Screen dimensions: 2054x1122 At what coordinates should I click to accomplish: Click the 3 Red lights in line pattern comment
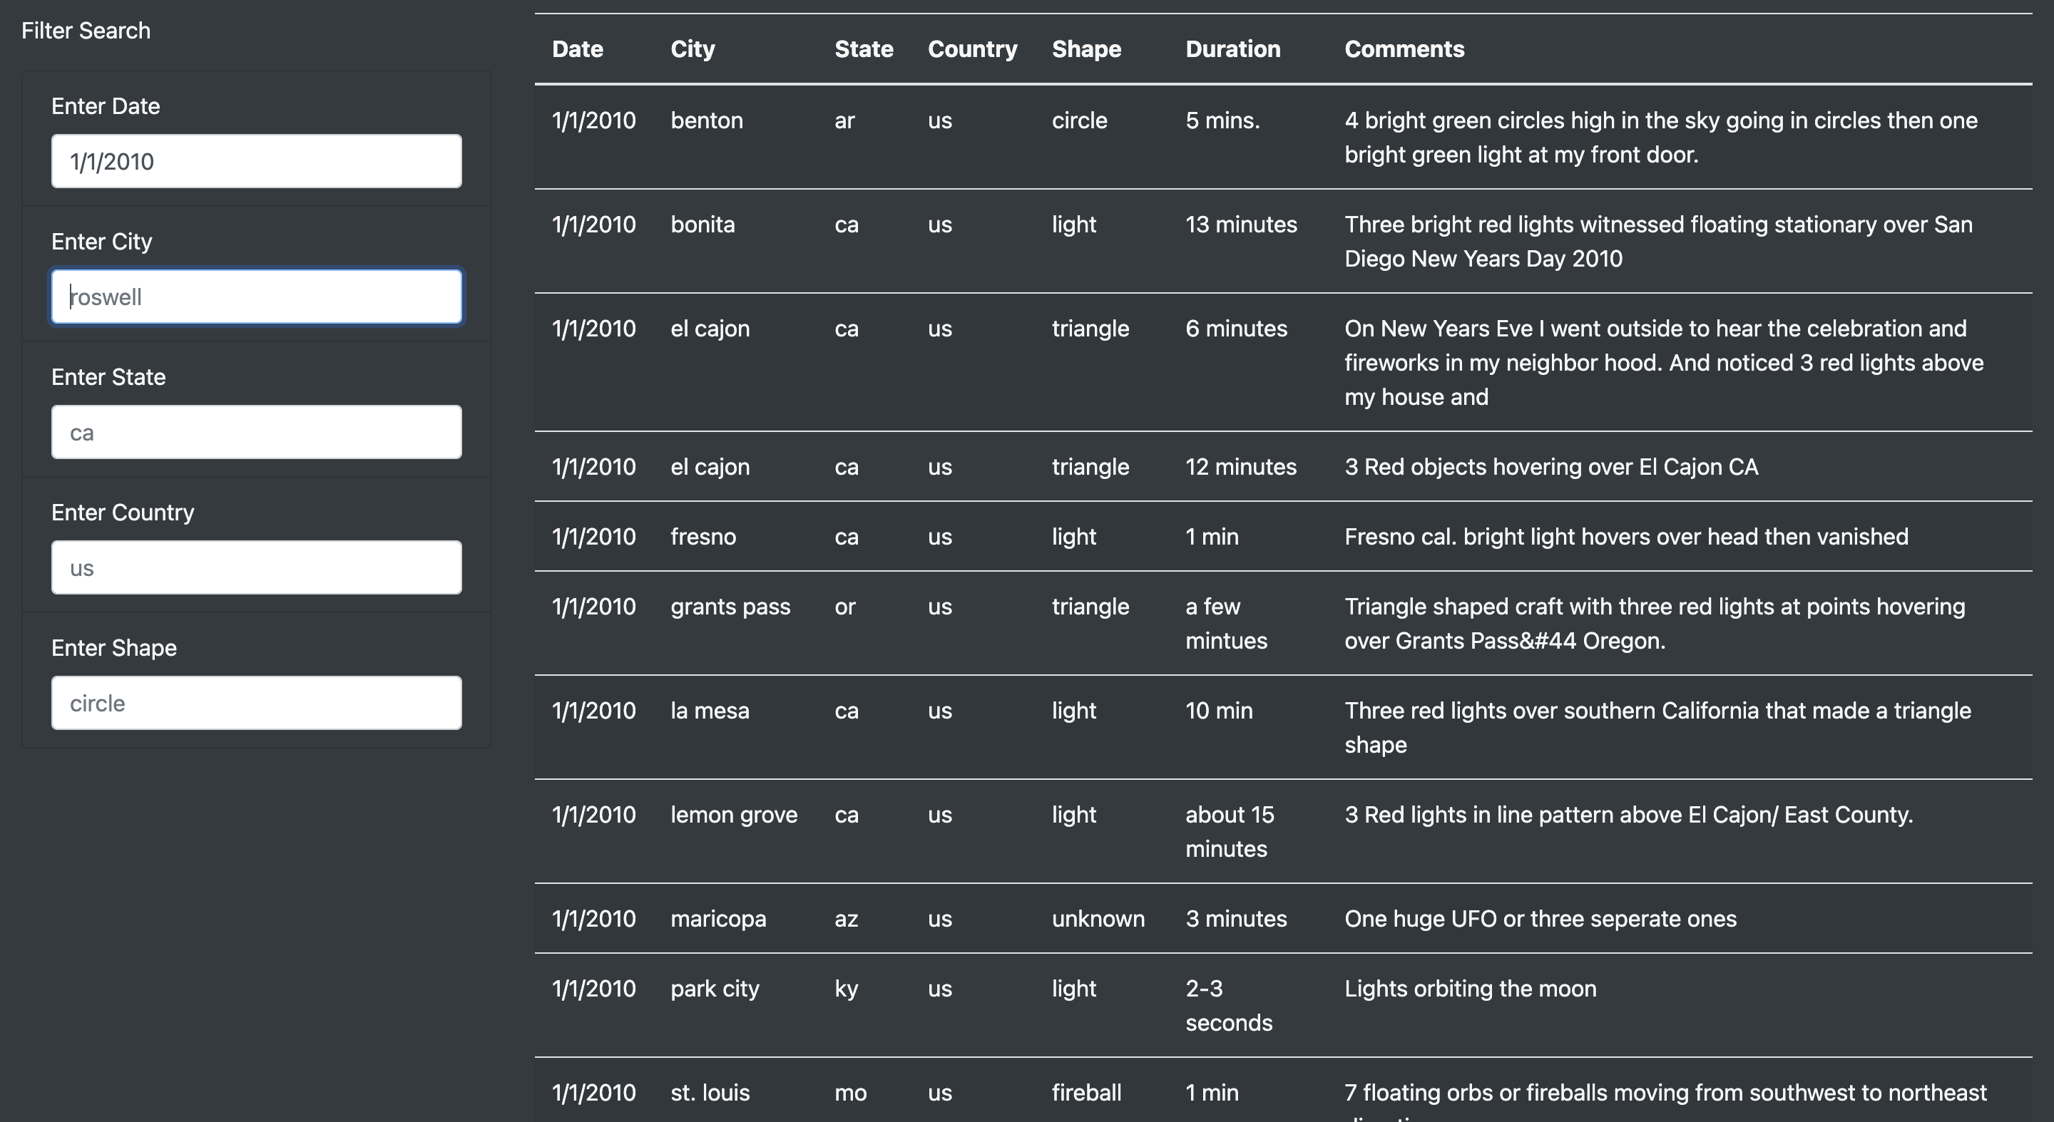pyautogui.click(x=1629, y=814)
